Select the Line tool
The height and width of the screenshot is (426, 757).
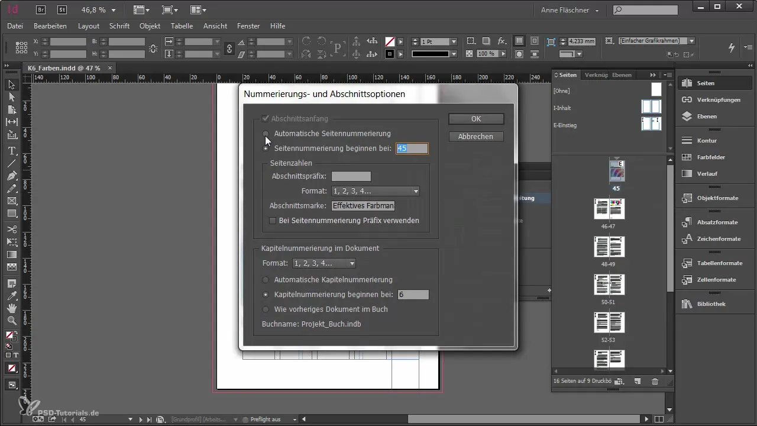(x=11, y=163)
